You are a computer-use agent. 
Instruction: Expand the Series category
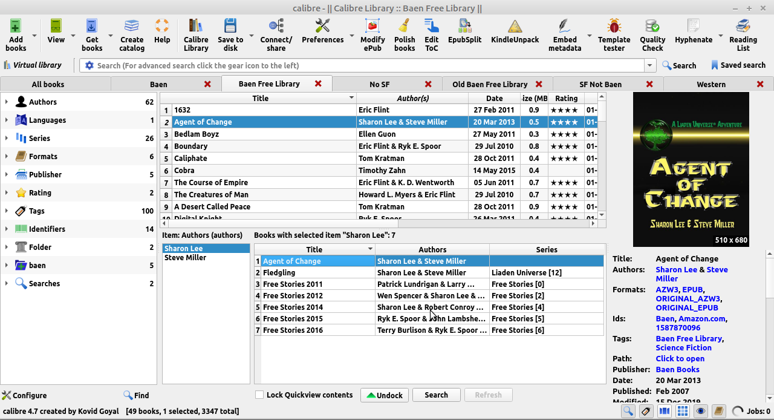point(7,138)
